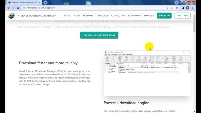The height and width of the screenshot is (113, 201).
Task: Close the Internet Download Manager tab
Action: [40, 3]
